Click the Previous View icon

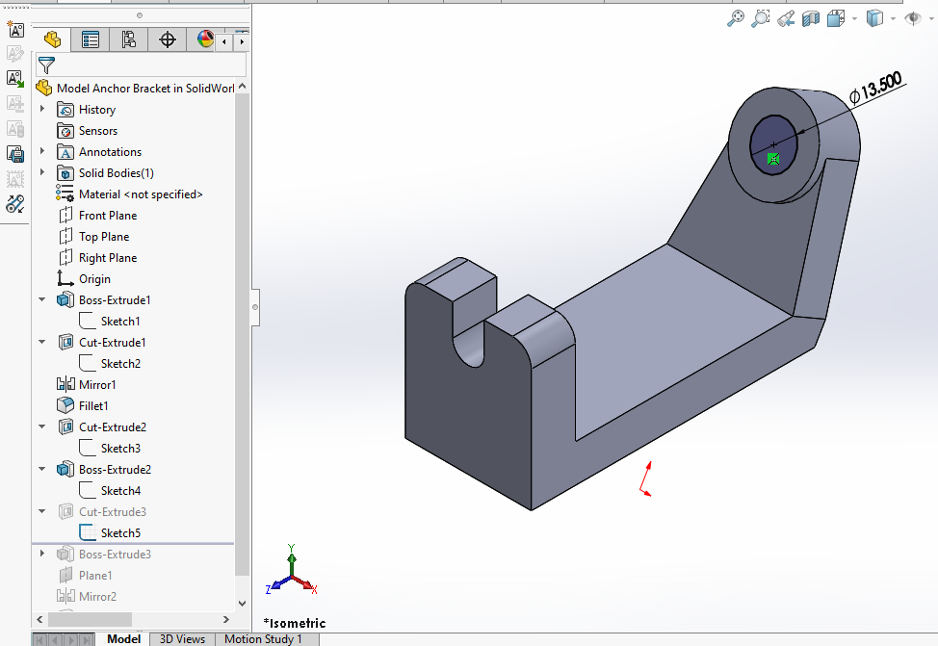tap(786, 18)
